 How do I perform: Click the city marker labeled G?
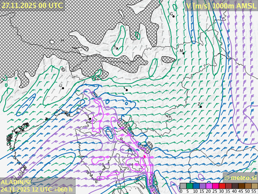tap(173, 16)
